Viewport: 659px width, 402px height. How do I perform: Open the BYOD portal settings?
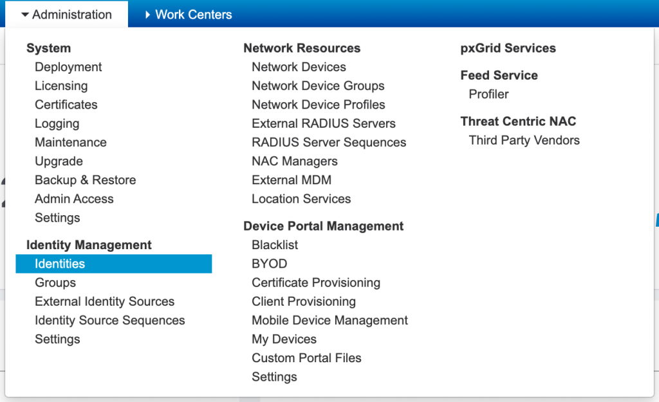click(269, 264)
